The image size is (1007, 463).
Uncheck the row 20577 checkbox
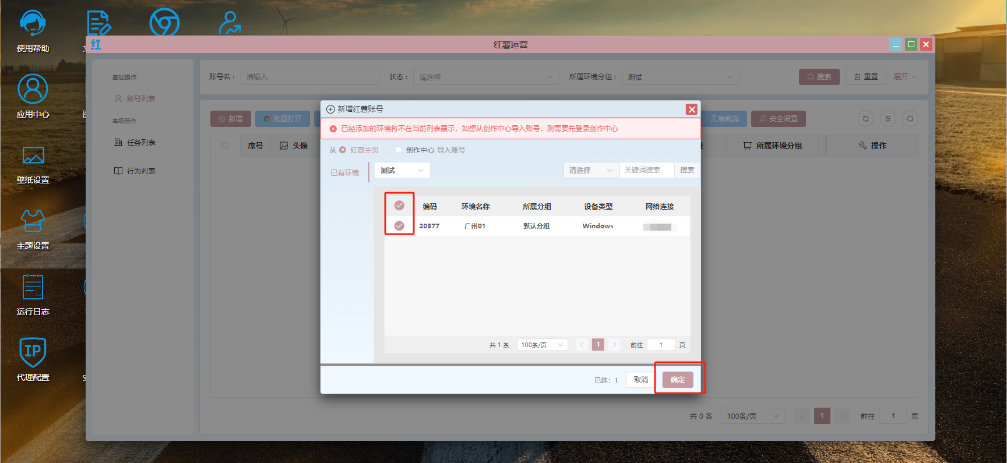pyautogui.click(x=399, y=225)
